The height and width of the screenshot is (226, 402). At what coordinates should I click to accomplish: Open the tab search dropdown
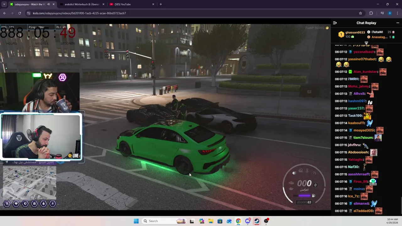coord(4,4)
